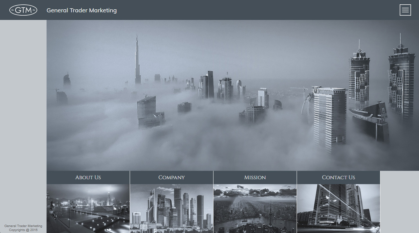Click the Company skyscrapers thumbnail
The height and width of the screenshot is (233, 419).
pos(172,208)
